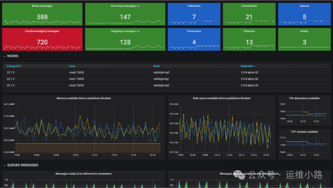Select host cell rmq0:15692
333x188 pixels.
tap(77, 73)
